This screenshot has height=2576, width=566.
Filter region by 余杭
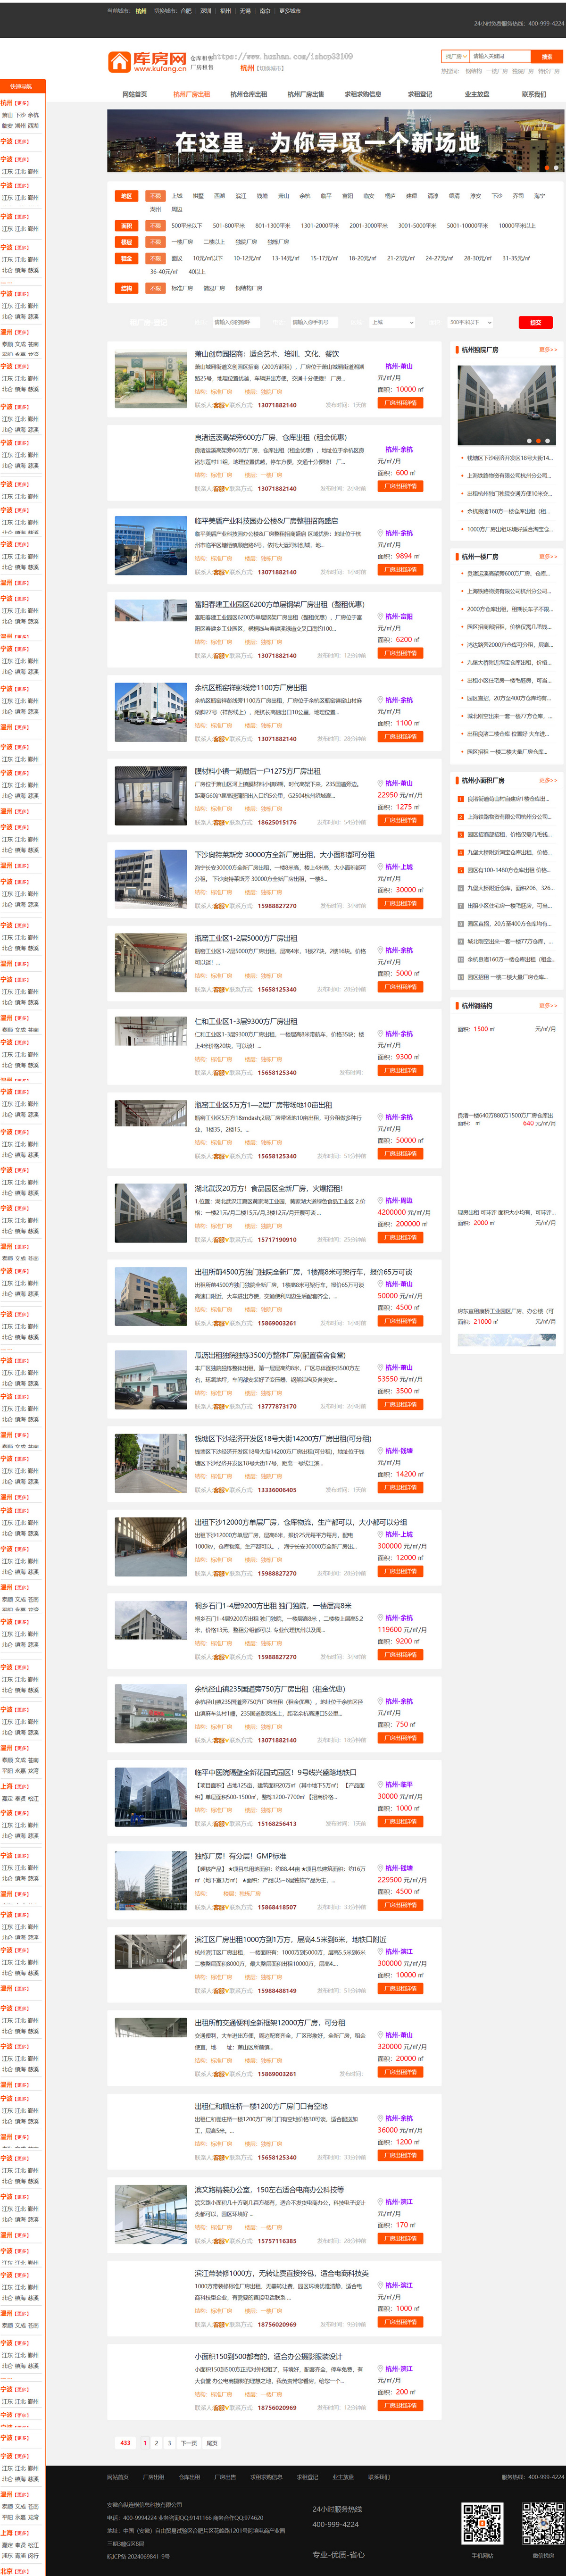click(304, 196)
